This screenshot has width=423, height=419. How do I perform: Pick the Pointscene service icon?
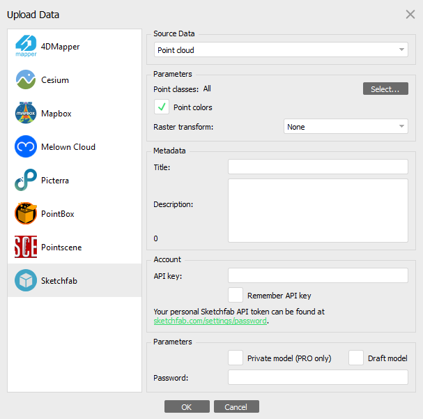coord(26,247)
